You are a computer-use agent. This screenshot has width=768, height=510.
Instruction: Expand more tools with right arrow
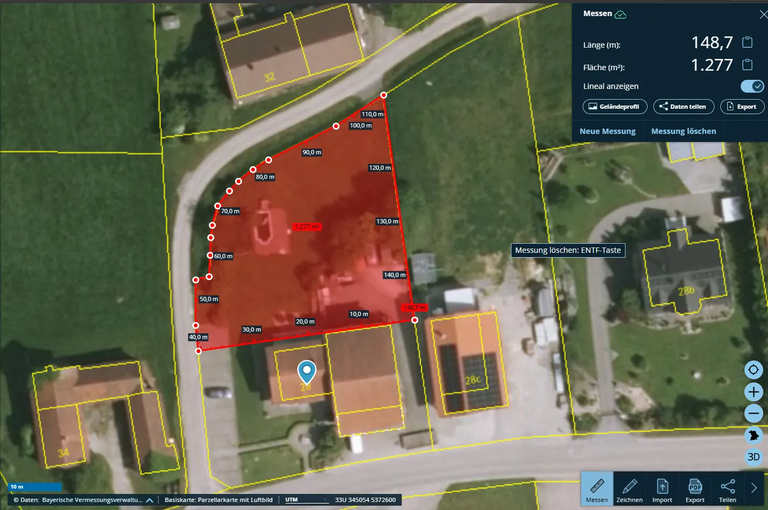[x=754, y=488]
